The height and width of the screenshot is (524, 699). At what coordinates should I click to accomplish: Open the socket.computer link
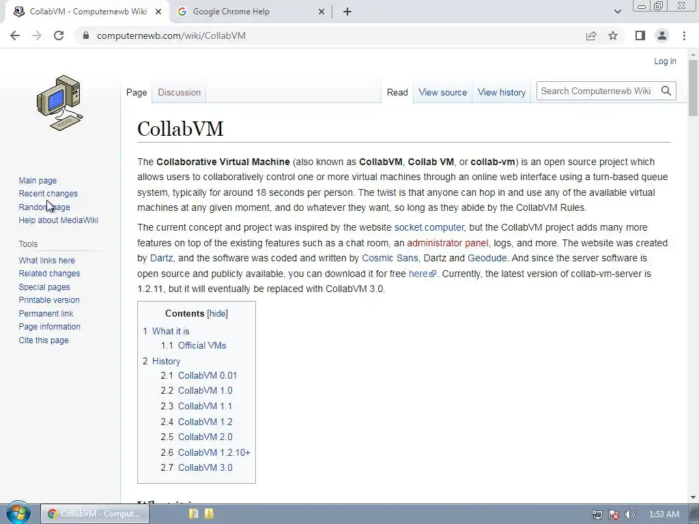point(429,227)
